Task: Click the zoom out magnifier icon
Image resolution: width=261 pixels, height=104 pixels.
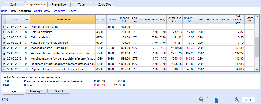Action: (x=201, y=100)
